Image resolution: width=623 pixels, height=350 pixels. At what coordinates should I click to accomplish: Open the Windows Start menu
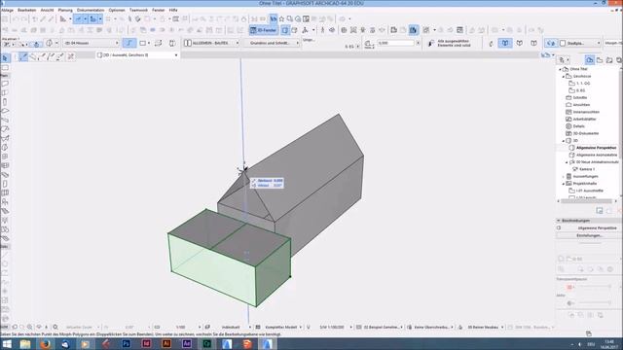(x=7, y=344)
